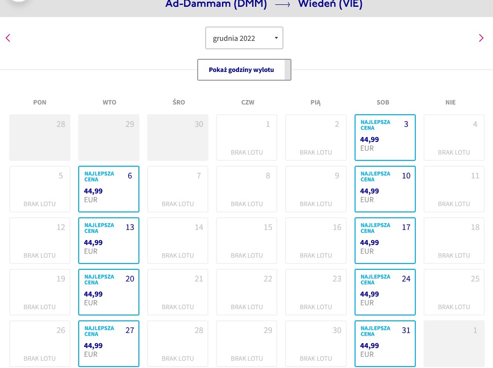The height and width of the screenshot is (368, 493).
Task: Click the SOB weekday column header
Action: [x=383, y=102]
